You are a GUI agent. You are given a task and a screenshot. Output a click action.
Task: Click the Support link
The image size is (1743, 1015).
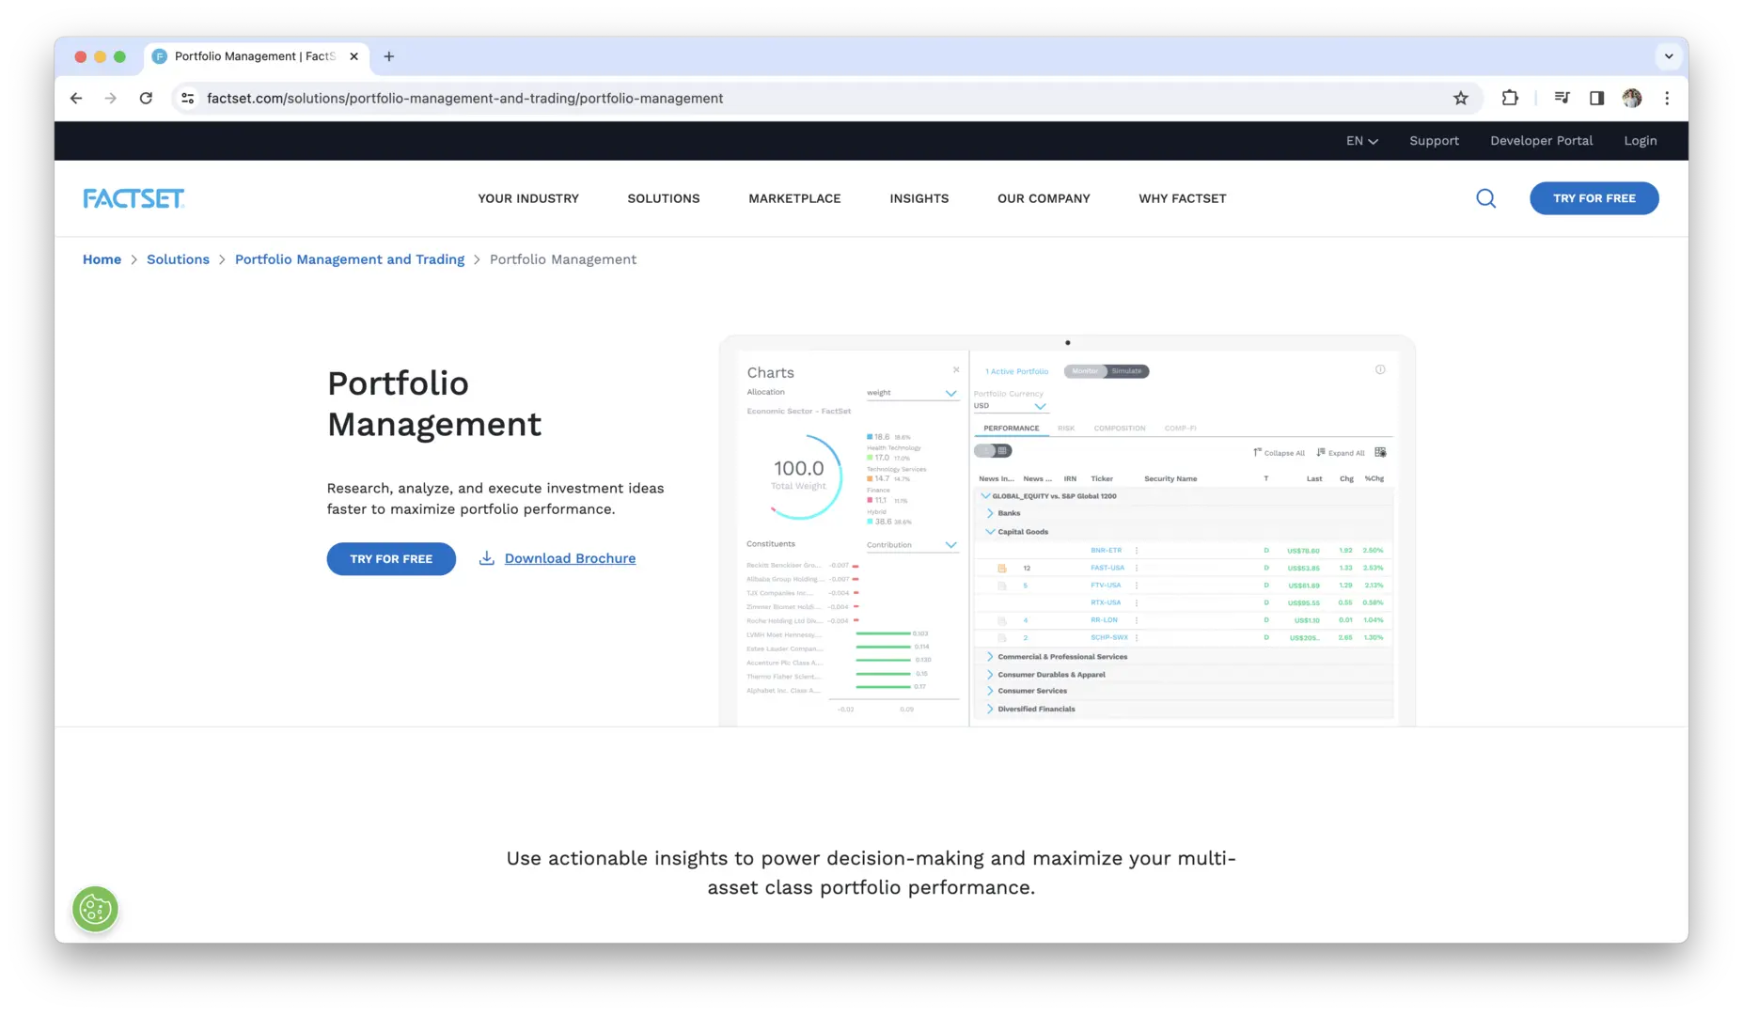(x=1434, y=141)
